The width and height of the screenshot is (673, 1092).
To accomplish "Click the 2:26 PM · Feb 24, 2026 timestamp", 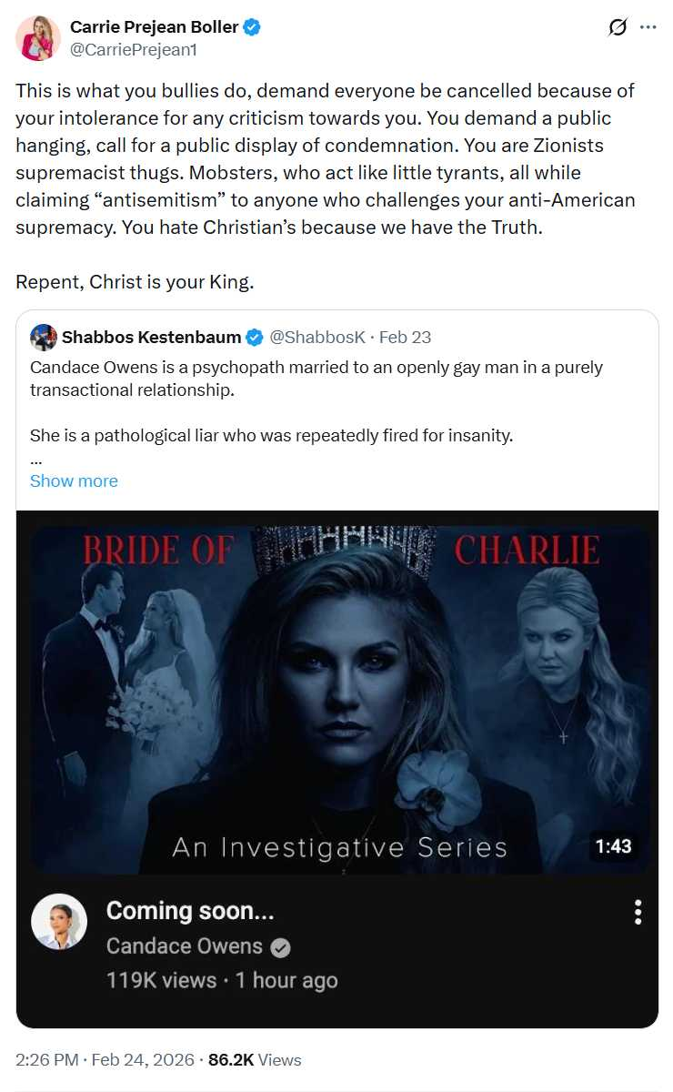I will click(105, 1060).
